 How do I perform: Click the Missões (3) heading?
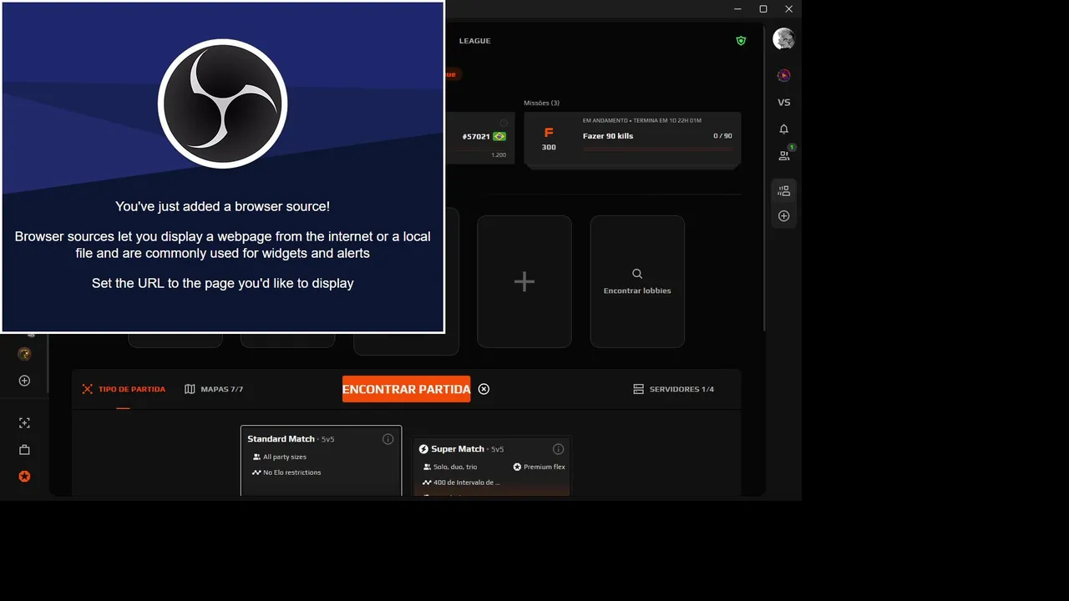(541, 103)
